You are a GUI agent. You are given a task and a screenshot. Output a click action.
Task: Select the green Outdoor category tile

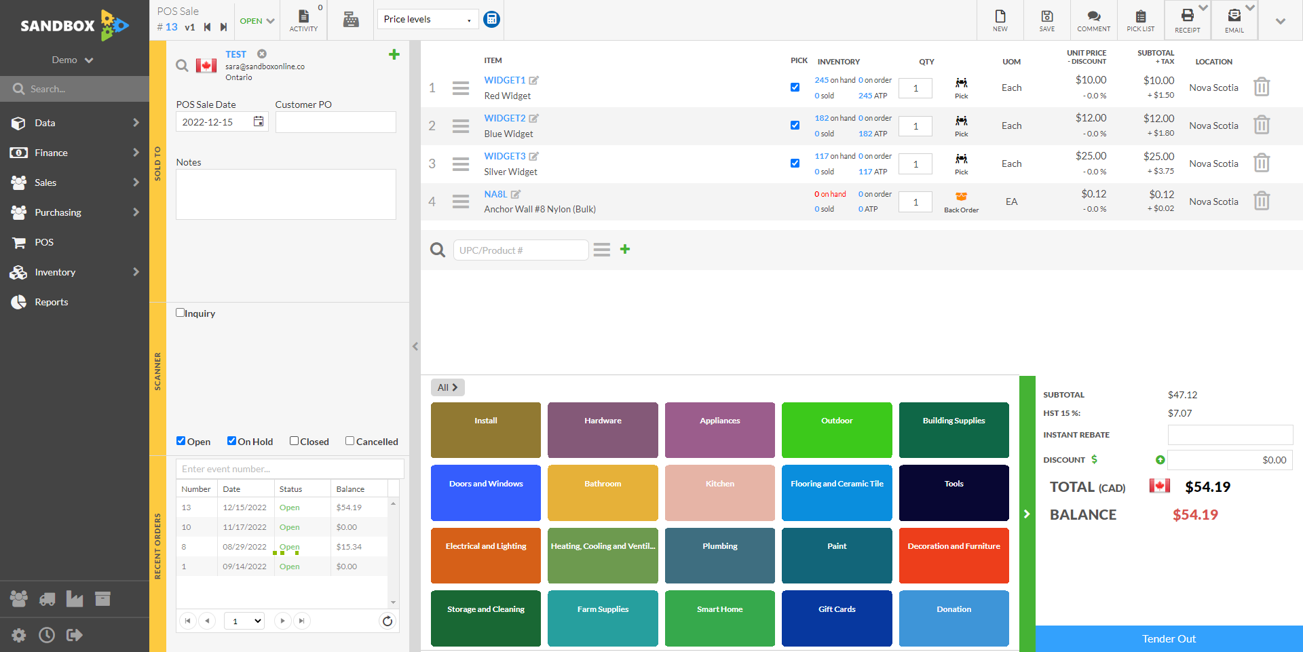click(x=837, y=430)
